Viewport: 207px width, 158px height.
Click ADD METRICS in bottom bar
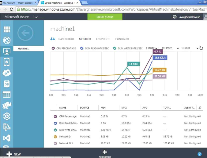tap(105, 154)
